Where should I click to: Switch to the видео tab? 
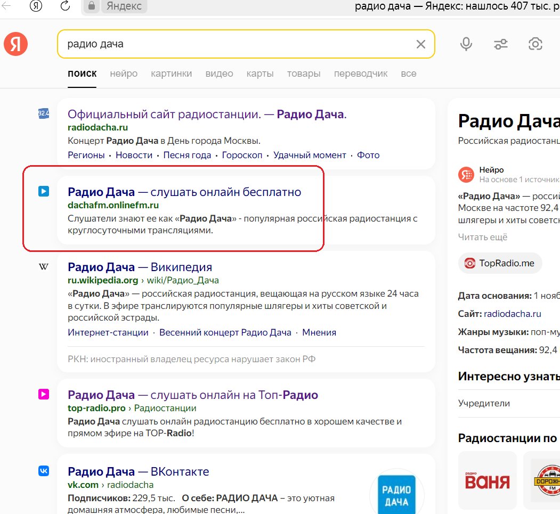pos(220,74)
